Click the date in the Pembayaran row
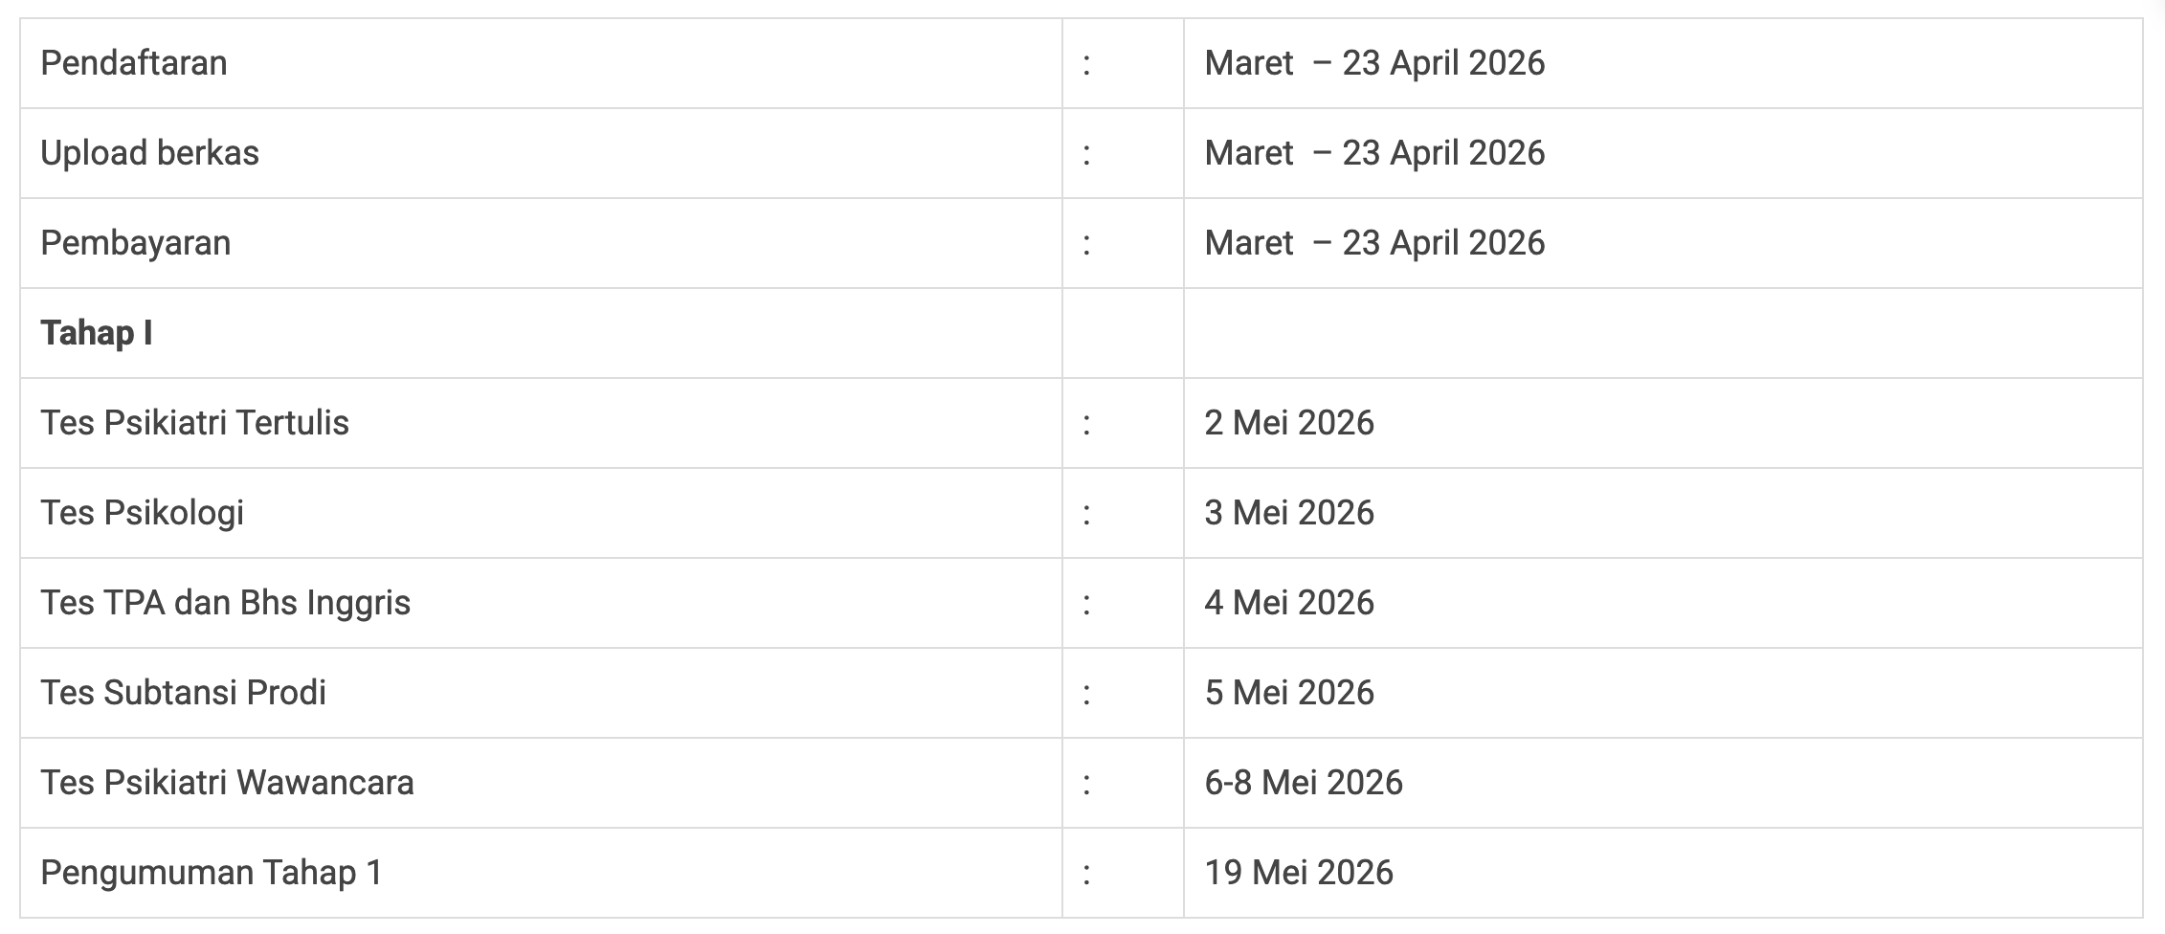 pos(1374,243)
